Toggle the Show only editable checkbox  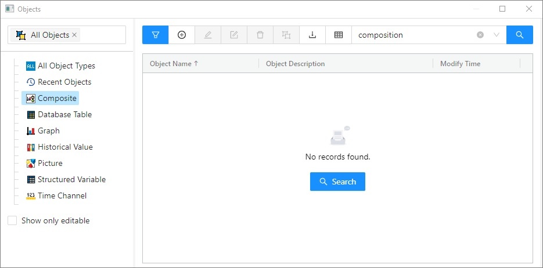[x=12, y=220]
